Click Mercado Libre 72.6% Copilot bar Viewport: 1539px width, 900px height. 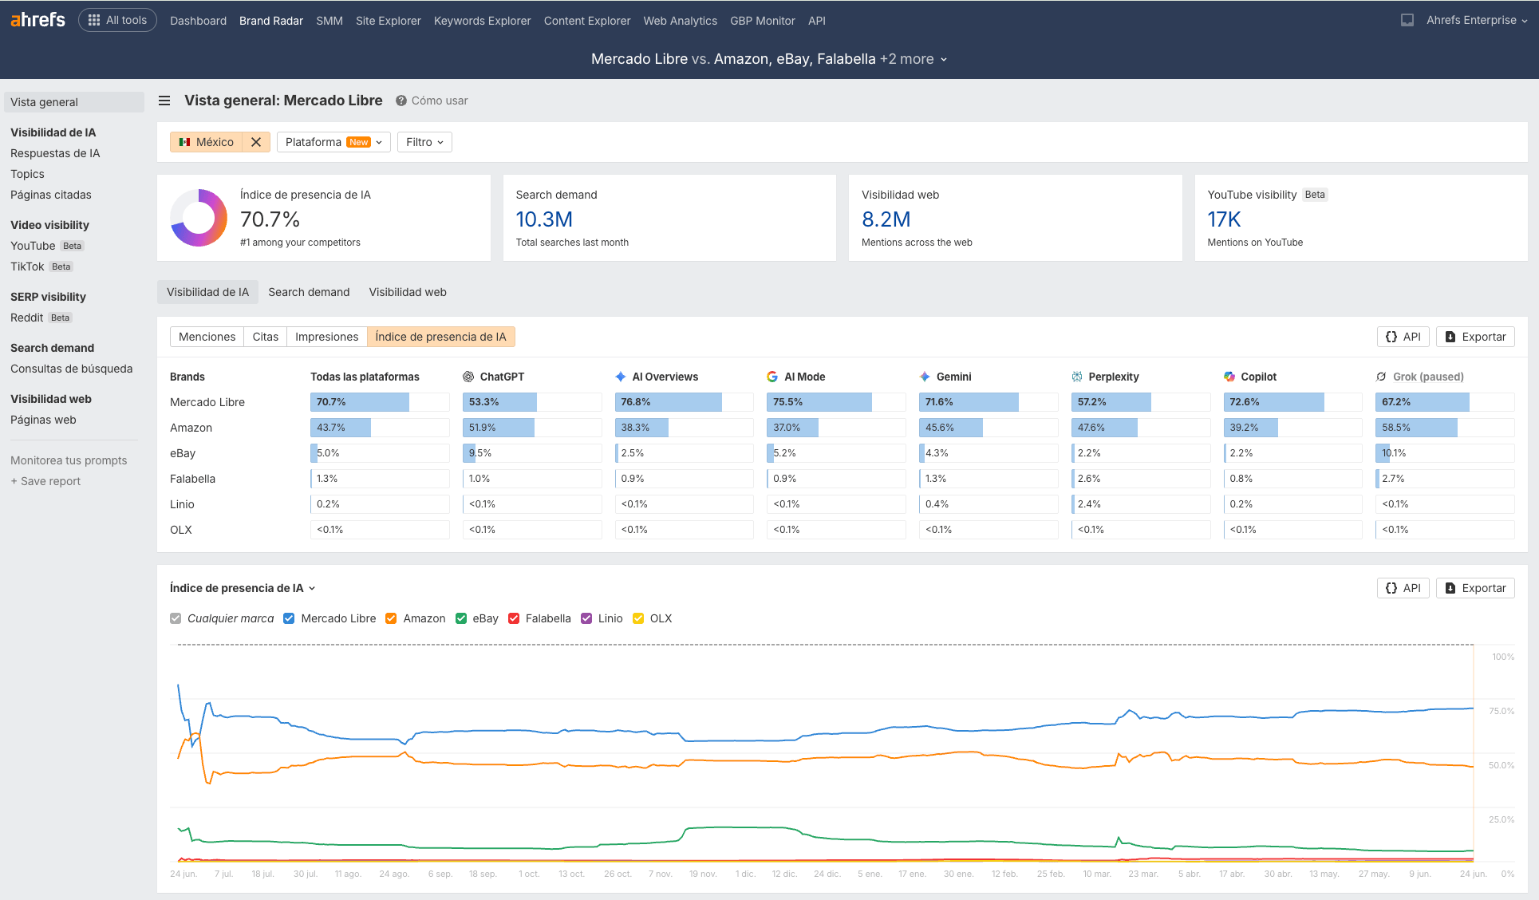coord(1293,402)
